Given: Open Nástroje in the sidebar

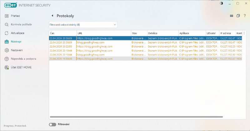Looking at the screenshot, I should point(16,41).
